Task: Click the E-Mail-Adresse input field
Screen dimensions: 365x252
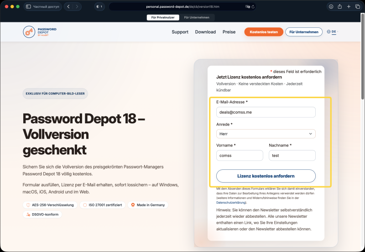Action: coord(266,112)
